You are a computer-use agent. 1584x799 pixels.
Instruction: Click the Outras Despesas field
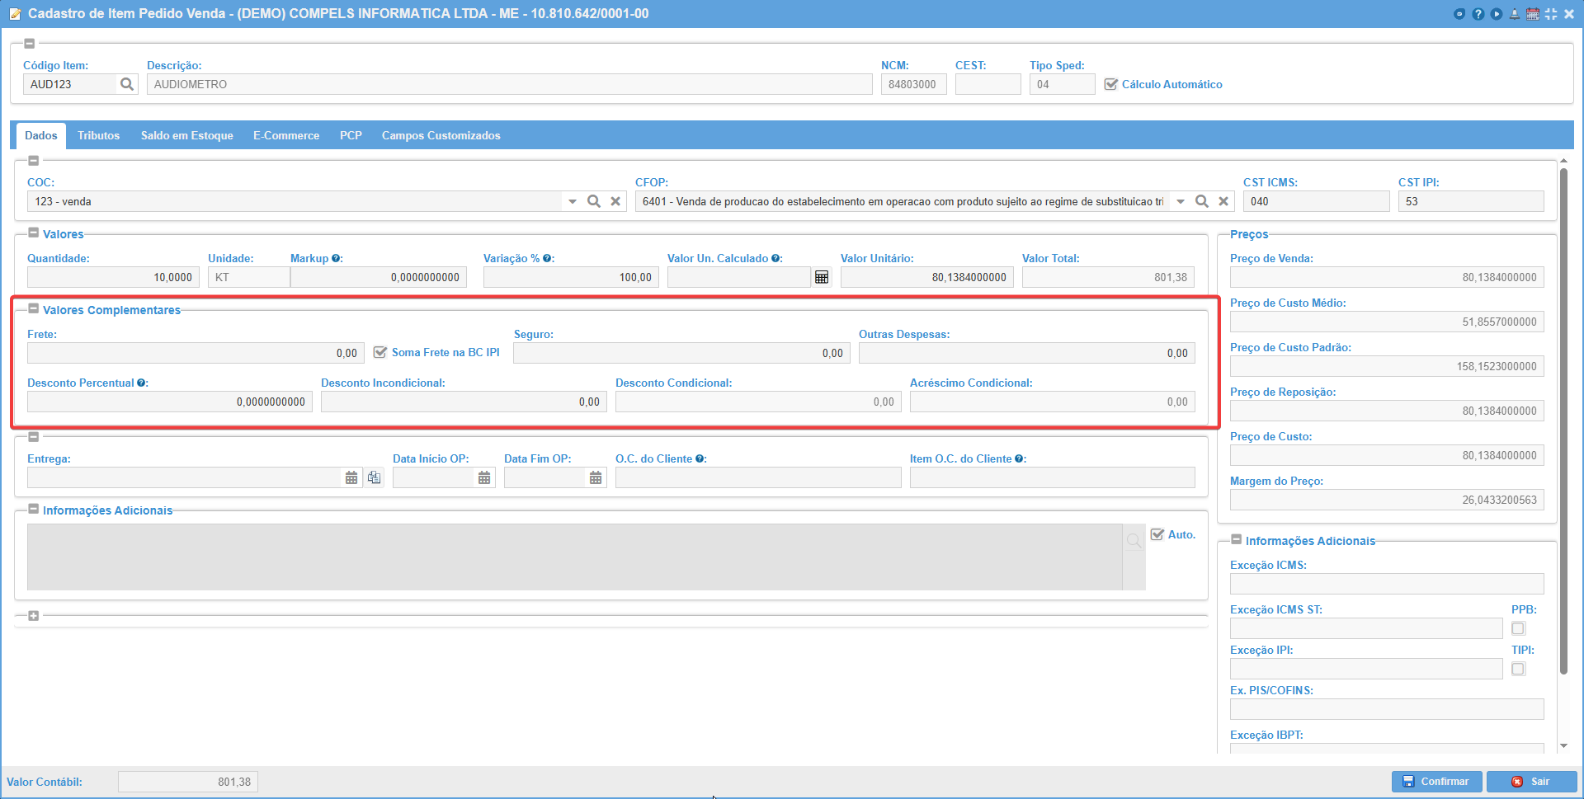1027,353
